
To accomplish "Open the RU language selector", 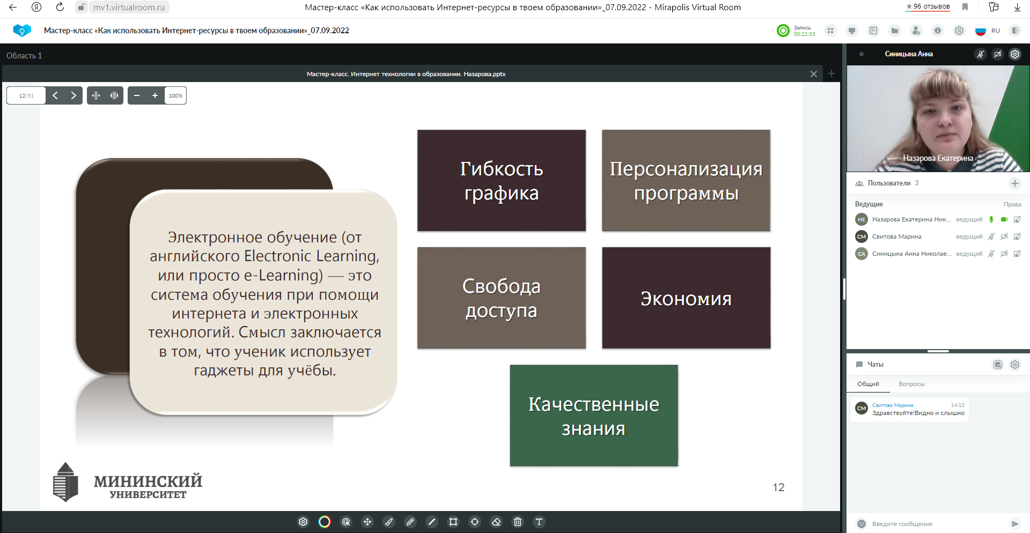I will pyautogui.click(x=988, y=31).
